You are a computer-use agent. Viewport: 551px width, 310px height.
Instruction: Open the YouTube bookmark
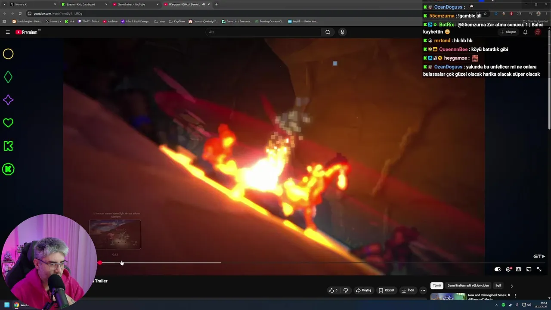coord(110,21)
